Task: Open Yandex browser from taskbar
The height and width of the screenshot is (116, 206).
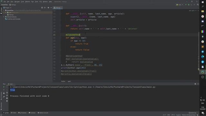Action: point(202,16)
